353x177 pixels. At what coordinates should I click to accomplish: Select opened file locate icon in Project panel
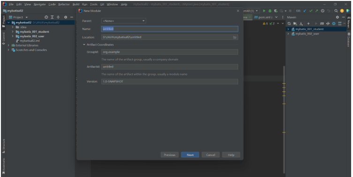(x=46, y=17)
